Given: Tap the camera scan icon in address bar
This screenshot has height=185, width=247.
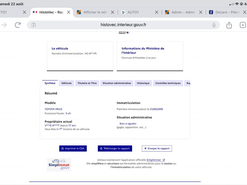Looking at the screenshot, I should click(34, 25).
